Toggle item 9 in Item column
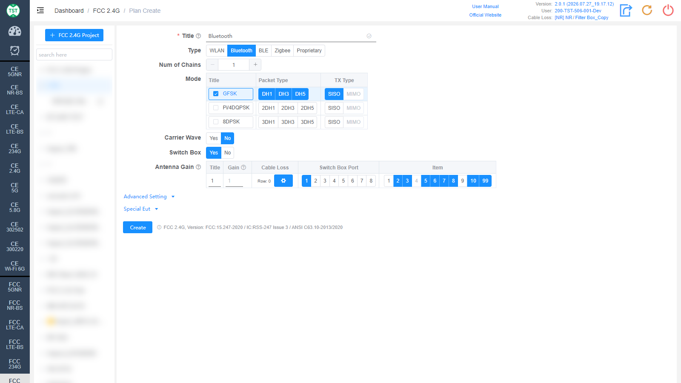 463,181
